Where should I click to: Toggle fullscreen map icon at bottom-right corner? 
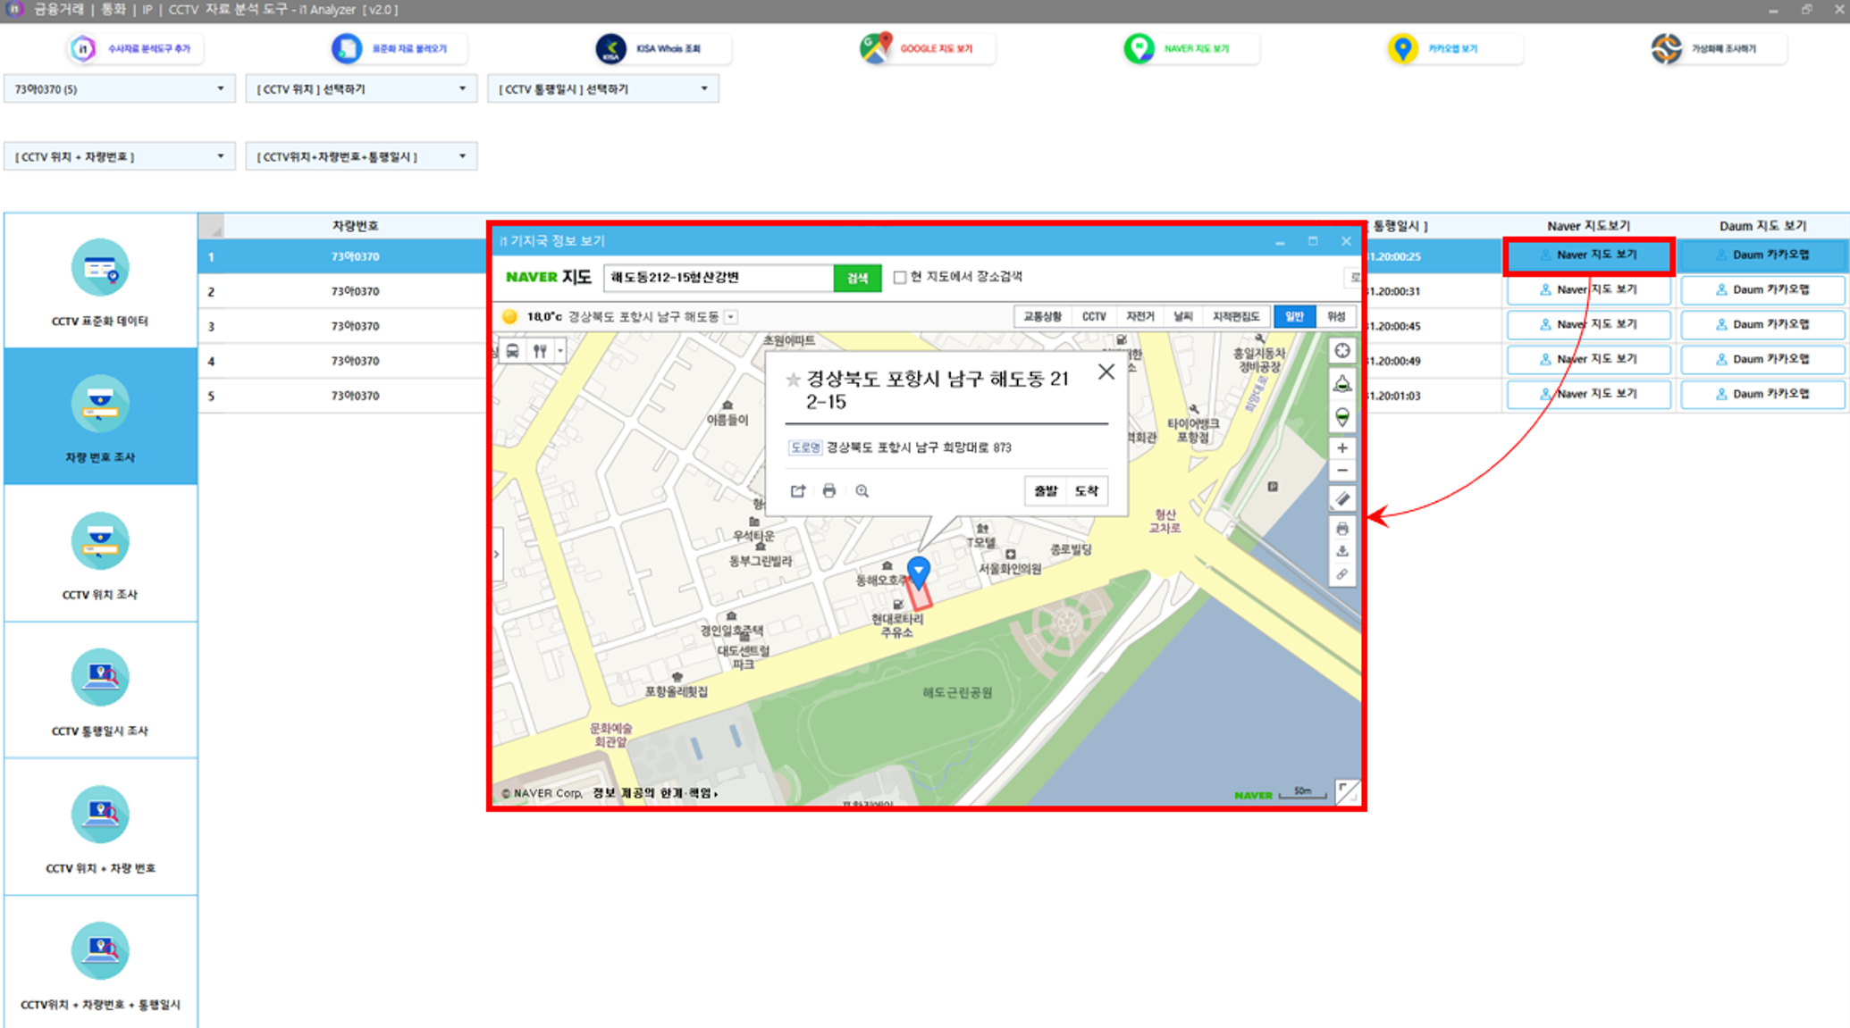click(x=1347, y=791)
